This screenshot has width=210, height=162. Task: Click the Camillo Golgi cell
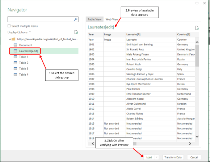tap(151, 69)
